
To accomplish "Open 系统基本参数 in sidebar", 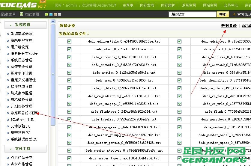I will click(22, 34).
